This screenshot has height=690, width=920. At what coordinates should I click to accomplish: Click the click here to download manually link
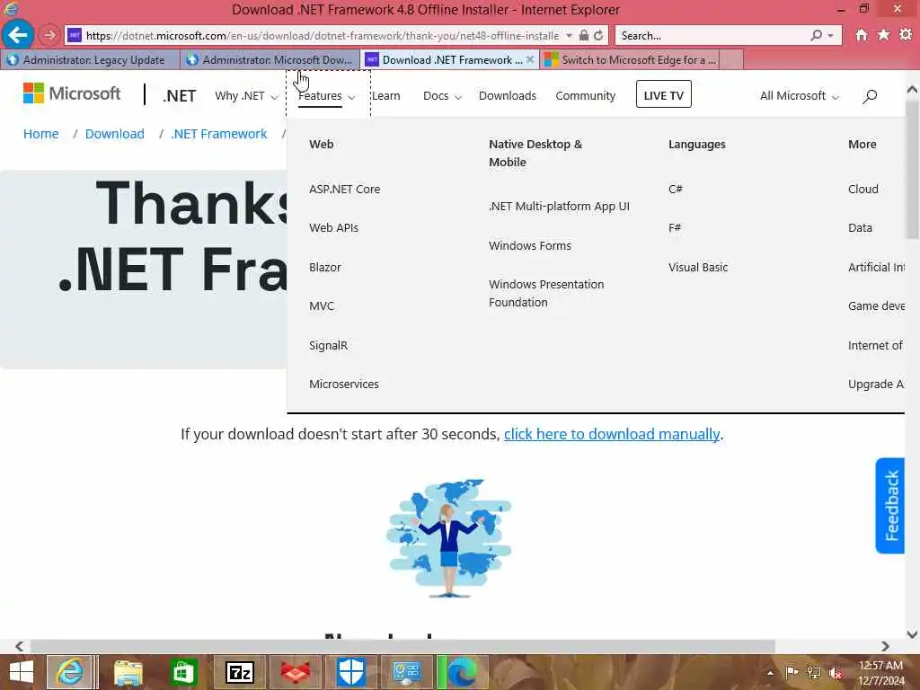tap(611, 434)
